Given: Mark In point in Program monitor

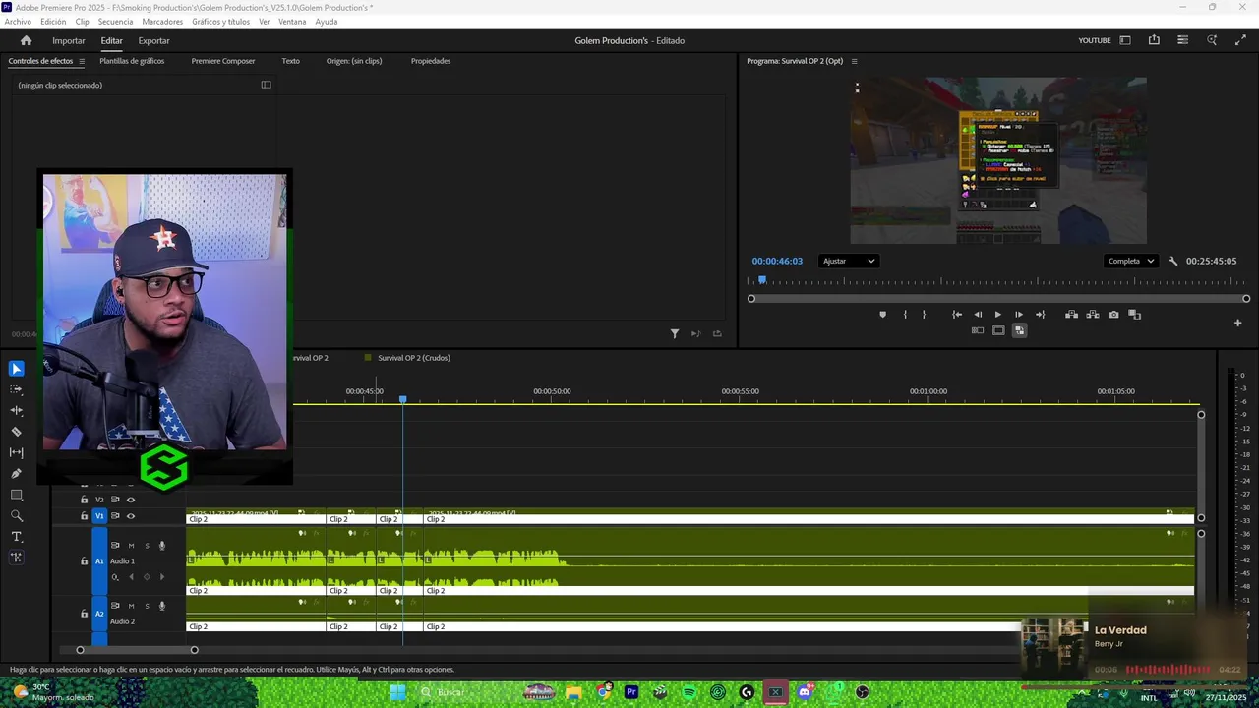Looking at the screenshot, I should pyautogui.click(x=905, y=315).
